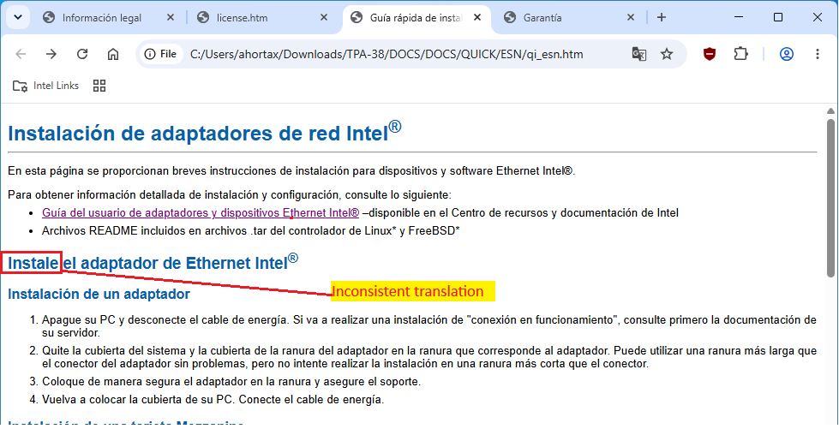
Task: Click the step starting Coloque de manera segura
Action: [231, 382]
